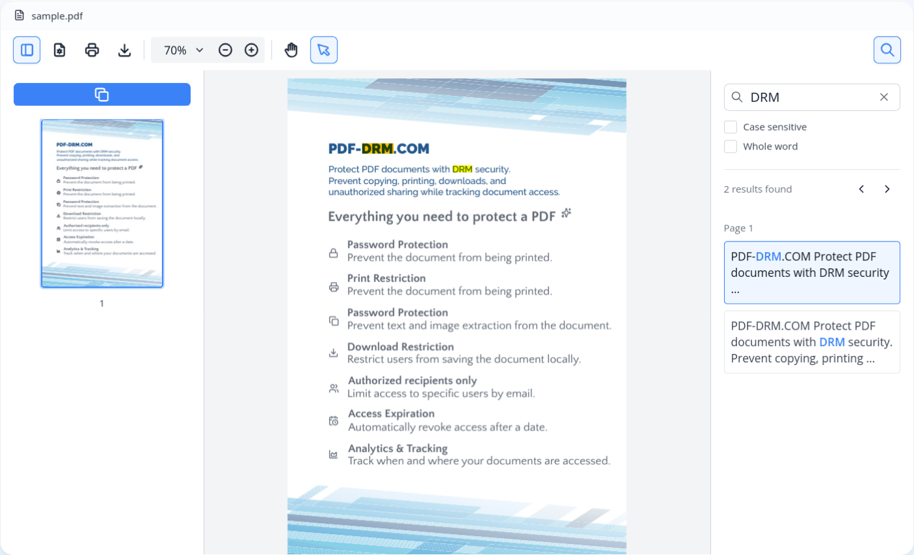Click the sparkle icon after the PDF heading
Viewport: 914px width, 555px height.
coord(566,214)
